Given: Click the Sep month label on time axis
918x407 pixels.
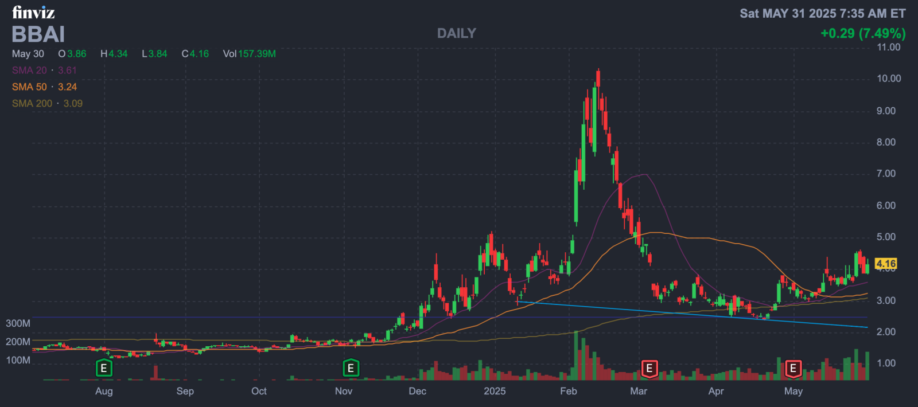Looking at the screenshot, I should (x=185, y=391).
